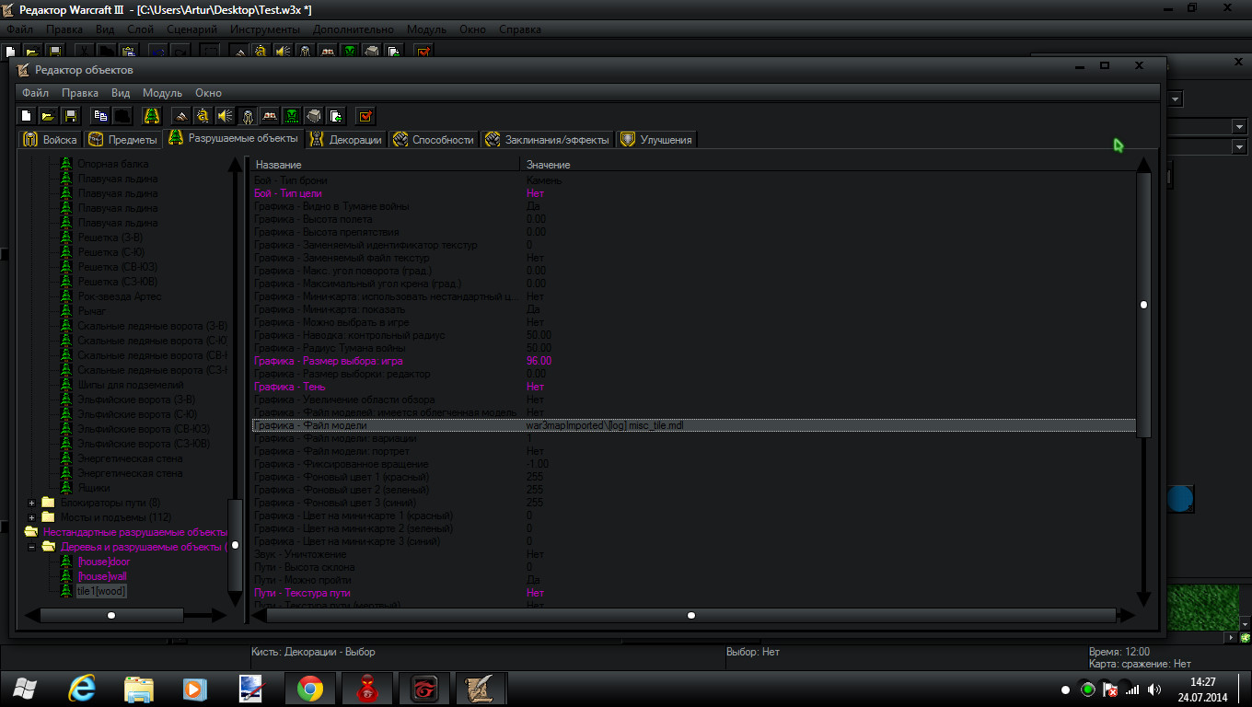Open the third dropdown in the main editor palette
The height and width of the screenshot is (707, 1252).
[x=1239, y=147]
